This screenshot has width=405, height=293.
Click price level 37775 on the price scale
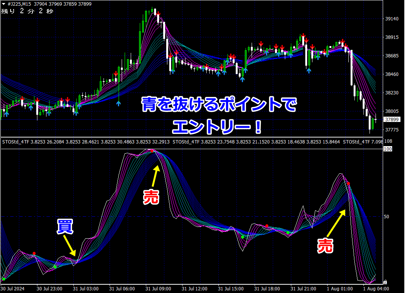[392, 130]
